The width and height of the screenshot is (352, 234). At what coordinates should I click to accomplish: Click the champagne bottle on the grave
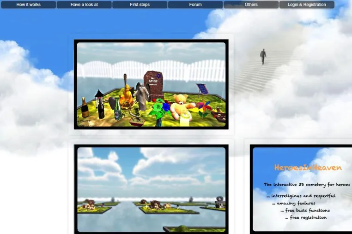click(x=85, y=107)
